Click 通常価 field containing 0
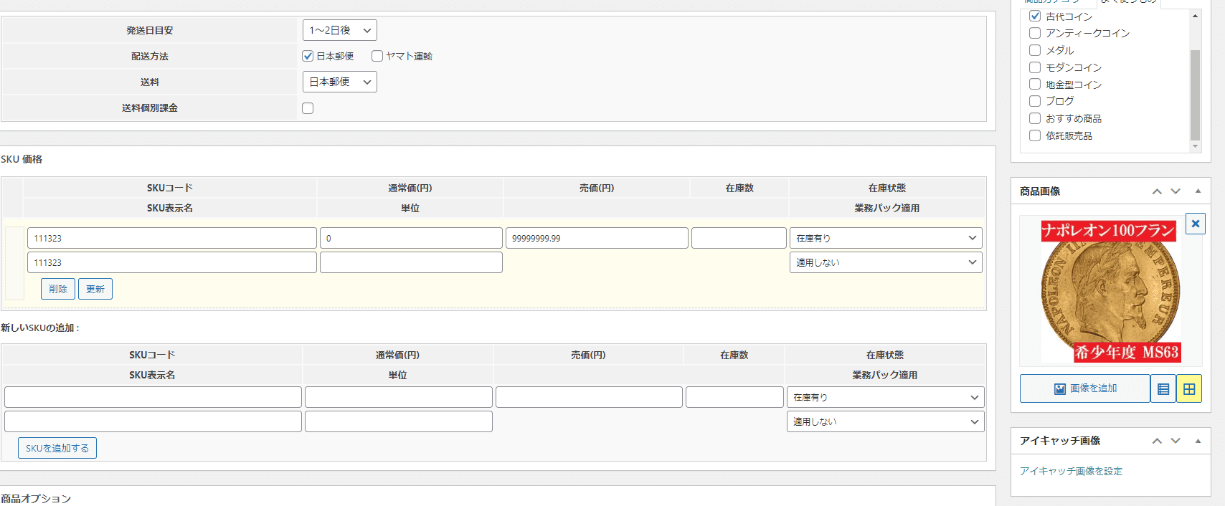Viewport: 1225px width, 506px height. [411, 238]
